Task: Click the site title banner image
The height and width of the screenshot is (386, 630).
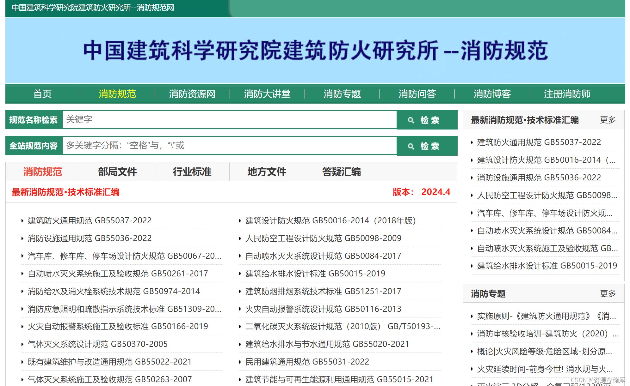Action: click(x=315, y=51)
